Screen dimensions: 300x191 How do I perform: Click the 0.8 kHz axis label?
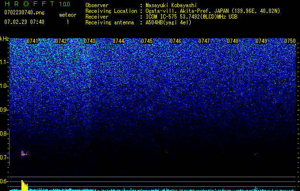(4, 134)
